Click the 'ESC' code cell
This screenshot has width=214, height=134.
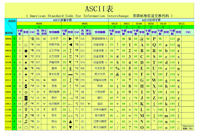point(83,104)
